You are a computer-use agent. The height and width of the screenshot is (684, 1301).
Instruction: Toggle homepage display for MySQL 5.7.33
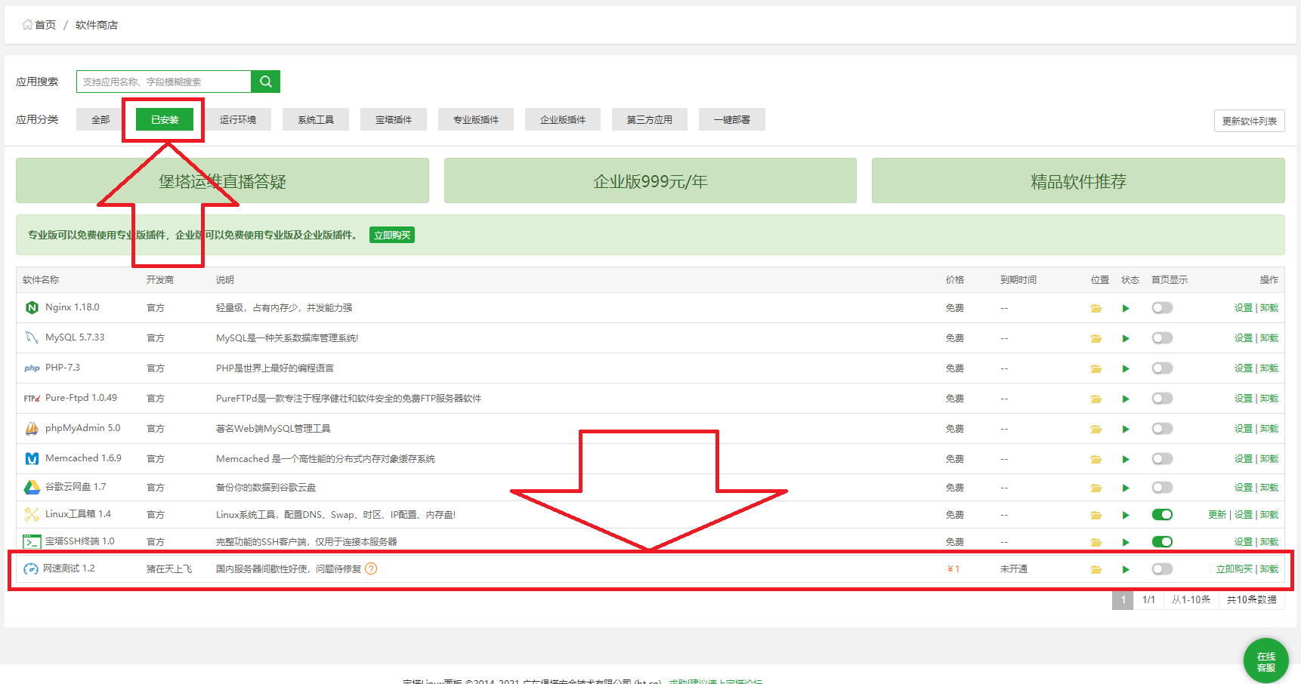[x=1162, y=337]
